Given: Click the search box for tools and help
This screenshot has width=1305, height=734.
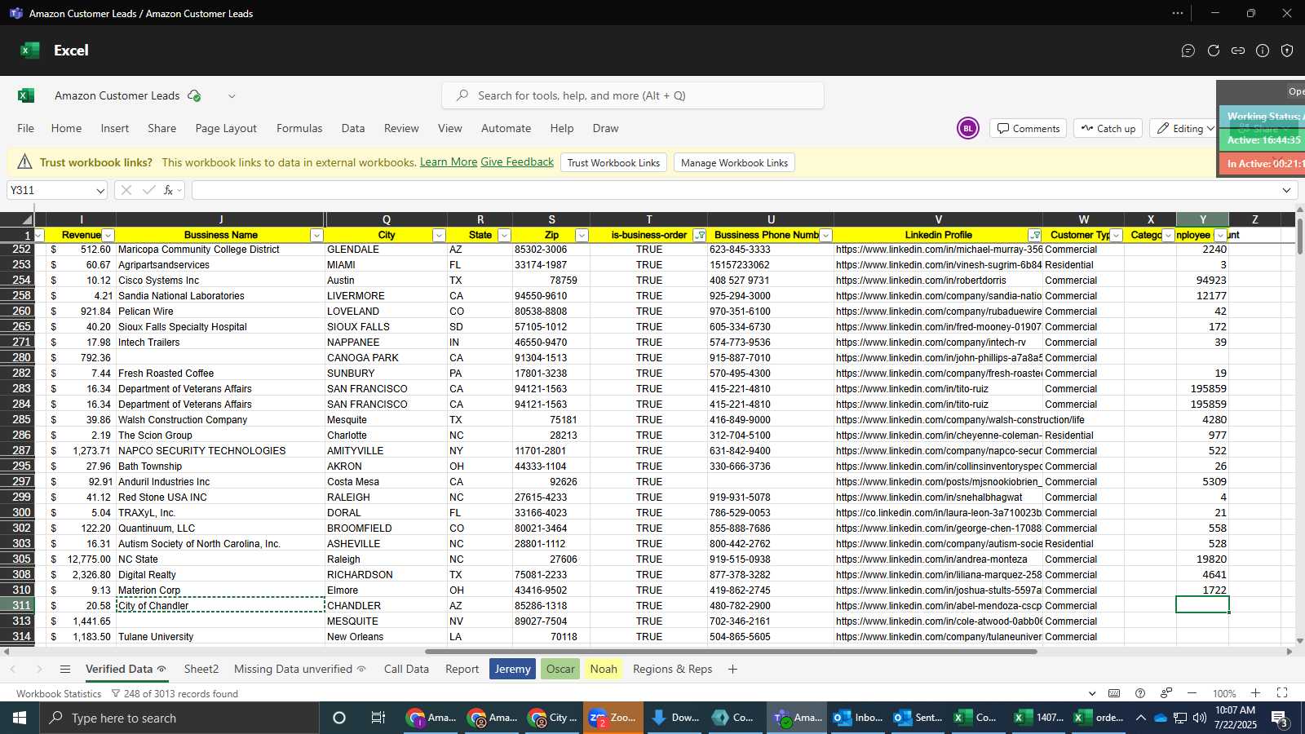Looking at the screenshot, I should point(633,95).
